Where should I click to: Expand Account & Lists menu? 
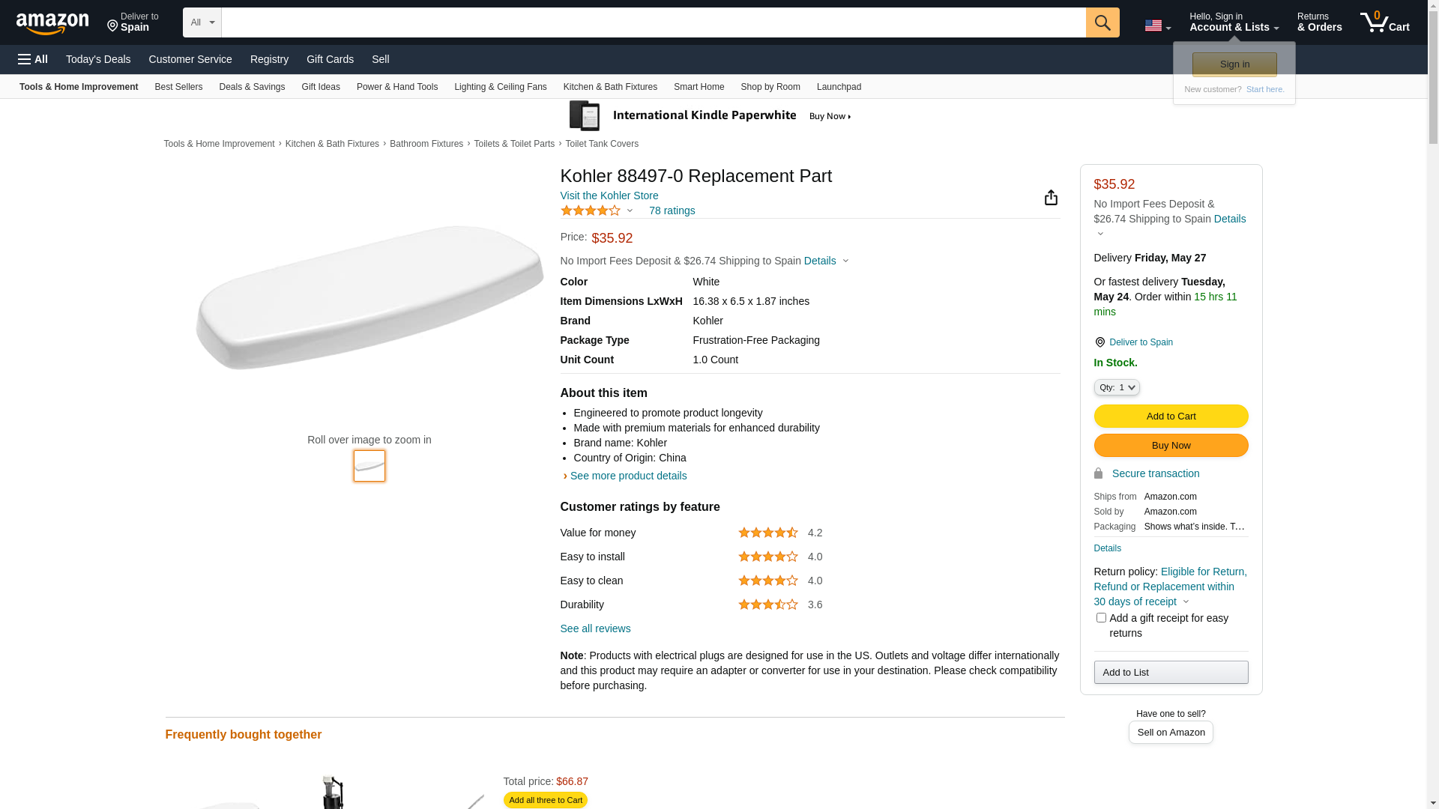pyautogui.click(x=1234, y=22)
